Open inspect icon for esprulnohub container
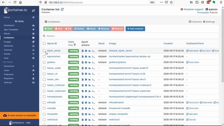The height and width of the screenshot is (126, 224). tap(86, 57)
